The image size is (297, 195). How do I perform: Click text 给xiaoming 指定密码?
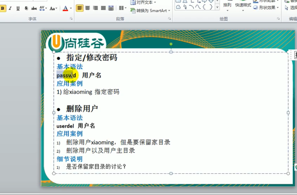click(91, 92)
